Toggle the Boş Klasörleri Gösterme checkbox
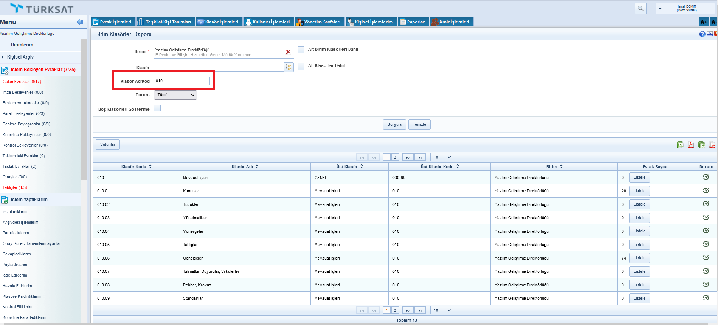This screenshot has width=718, height=325. point(157,108)
